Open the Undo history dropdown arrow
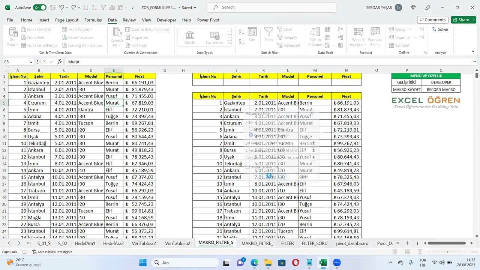480x270 pixels. coord(67,7)
